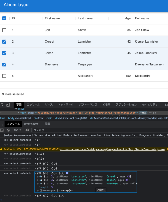
Task: Open the drawer three-dot menu
Action: coord(2,124)
